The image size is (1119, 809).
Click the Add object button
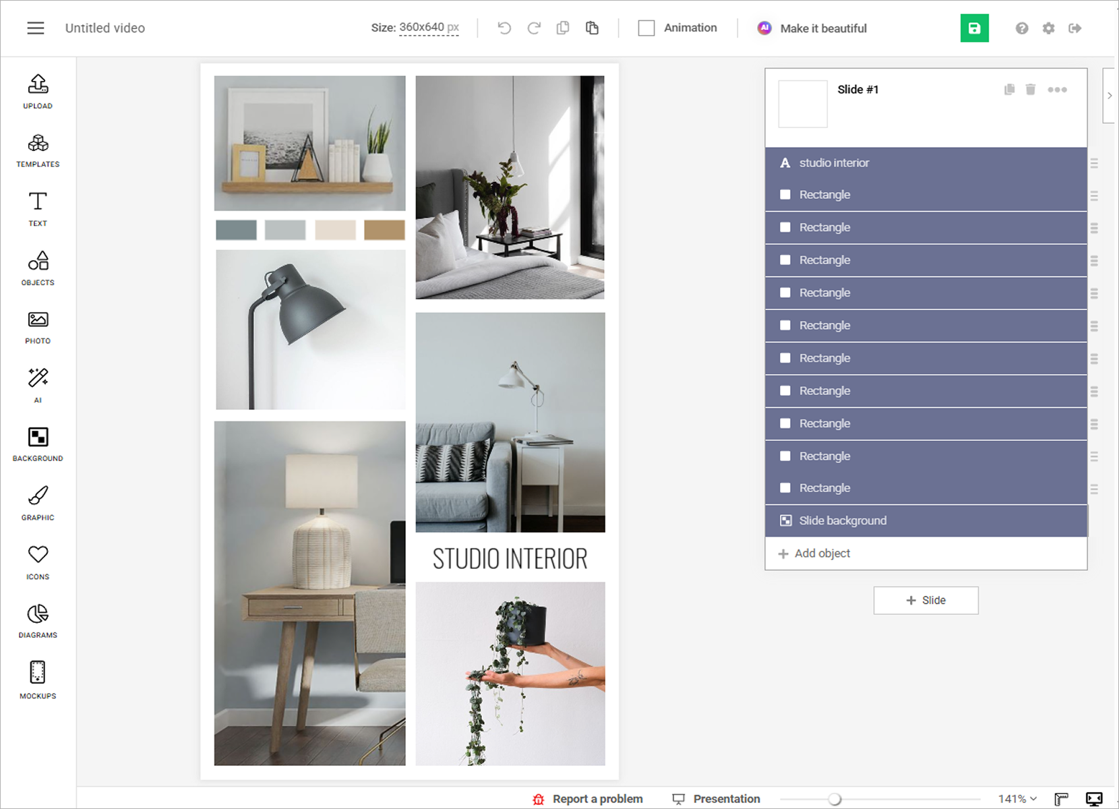pyautogui.click(x=814, y=553)
